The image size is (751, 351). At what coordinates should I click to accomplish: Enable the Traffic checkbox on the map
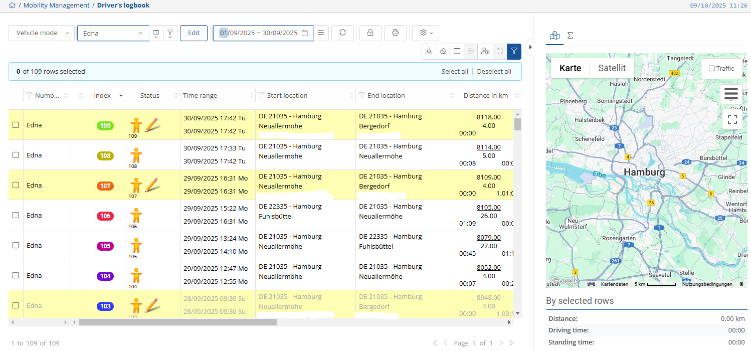pos(712,69)
